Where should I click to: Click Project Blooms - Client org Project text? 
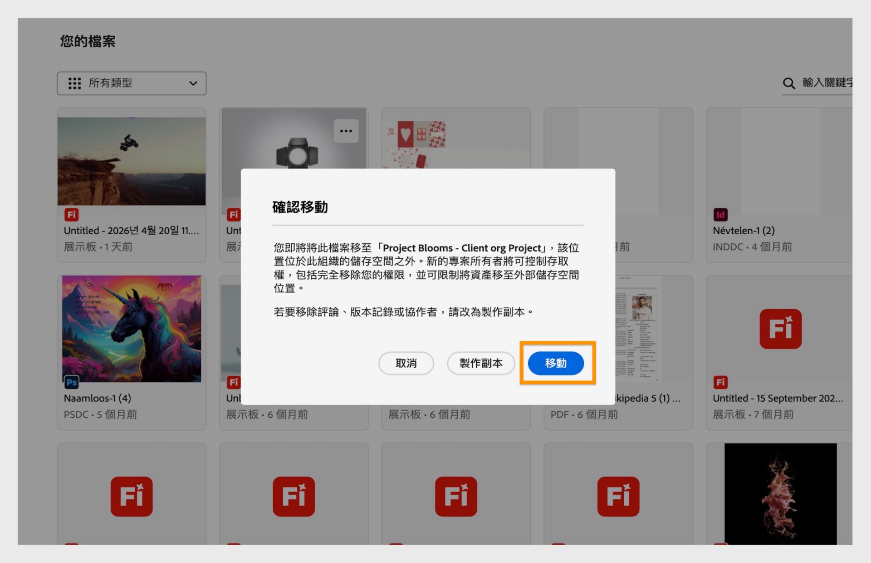click(462, 248)
